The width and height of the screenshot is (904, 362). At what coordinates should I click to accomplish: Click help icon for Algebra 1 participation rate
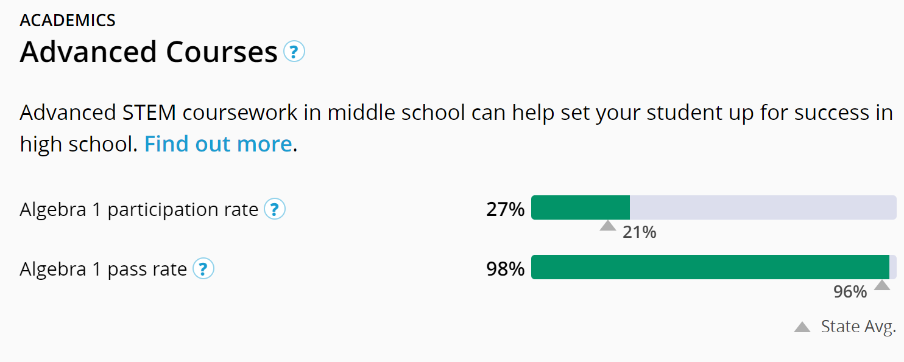[x=275, y=209]
